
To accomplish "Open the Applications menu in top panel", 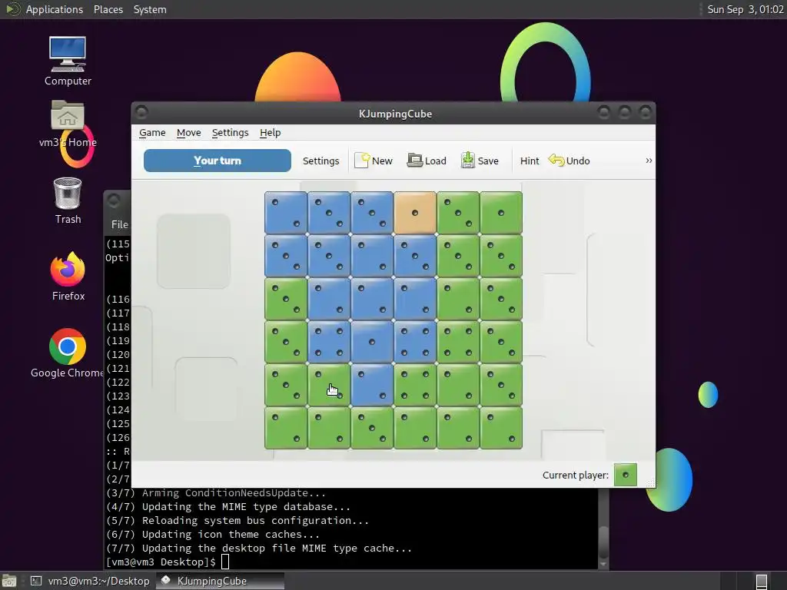I will [x=55, y=9].
